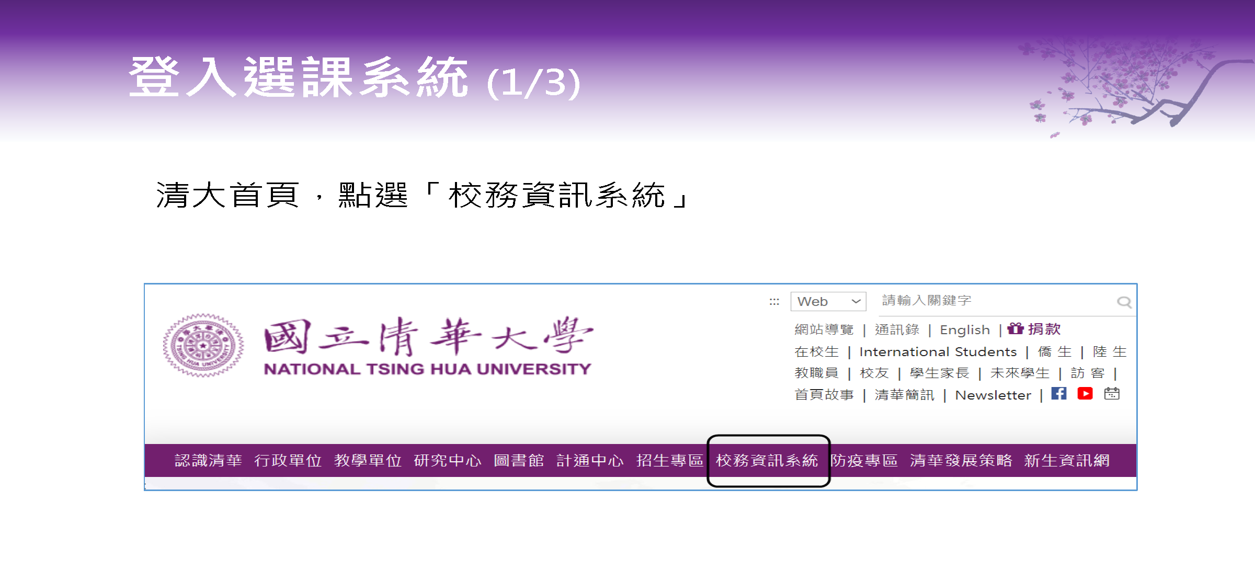Open the 教學單位 menu item
Image resolution: width=1255 pixels, height=569 pixels.
click(x=368, y=460)
